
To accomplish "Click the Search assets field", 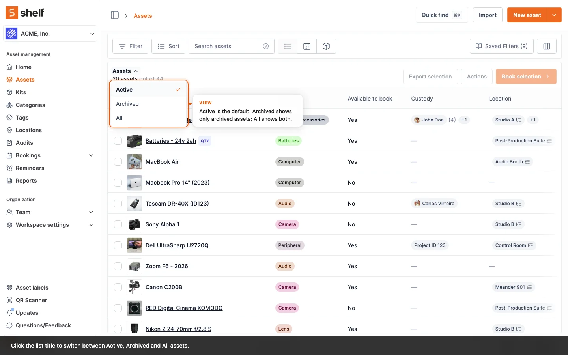I will tap(232, 46).
